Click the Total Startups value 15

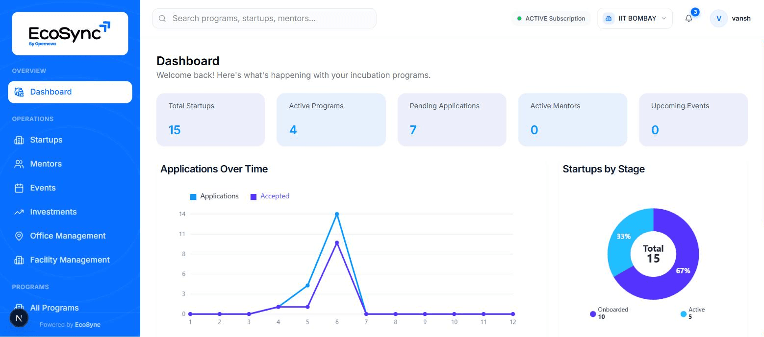tap(175, 130)
